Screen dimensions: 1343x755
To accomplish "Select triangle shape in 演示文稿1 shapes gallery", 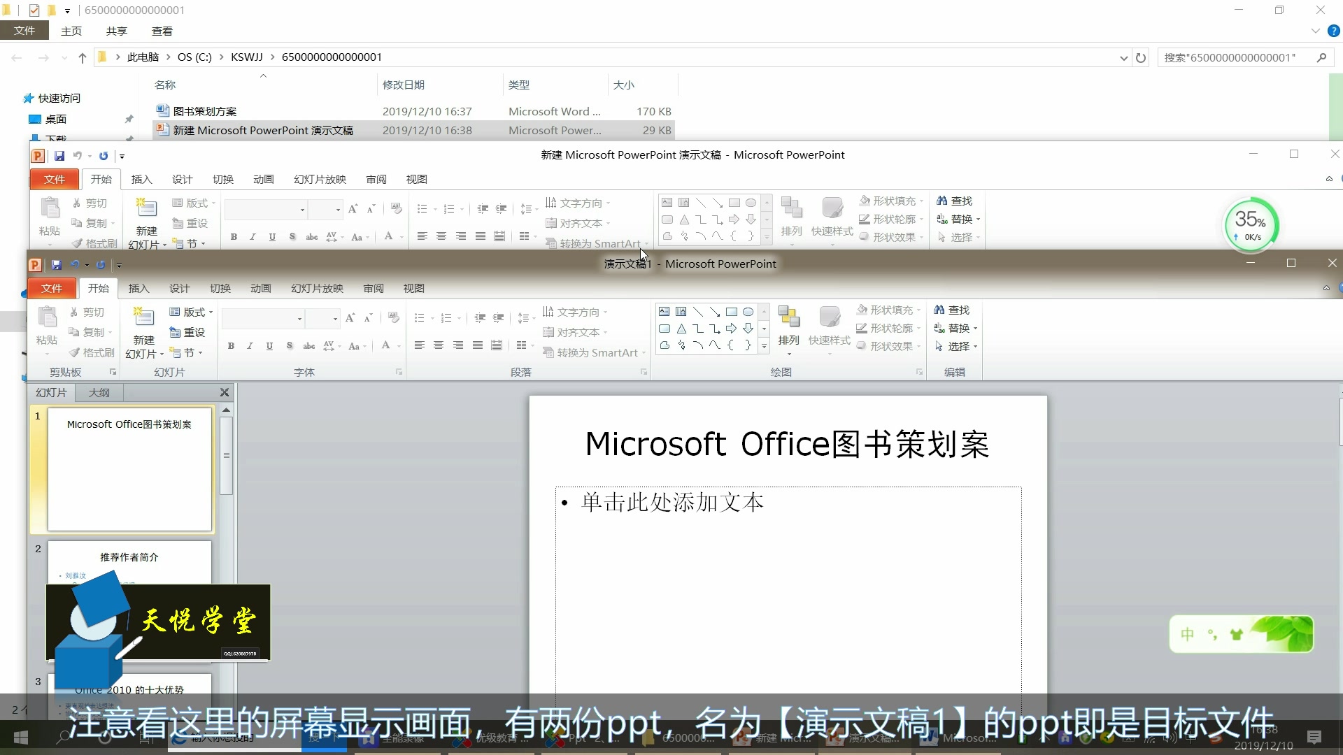I will [681, 329].
